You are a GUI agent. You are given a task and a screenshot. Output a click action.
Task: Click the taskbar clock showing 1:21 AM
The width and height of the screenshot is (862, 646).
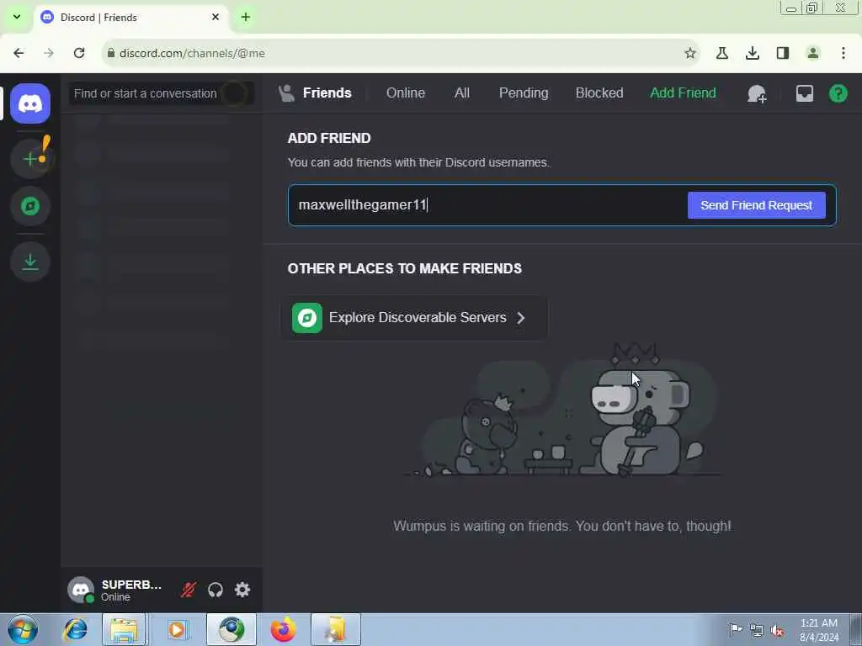click(x=819, y=630)
